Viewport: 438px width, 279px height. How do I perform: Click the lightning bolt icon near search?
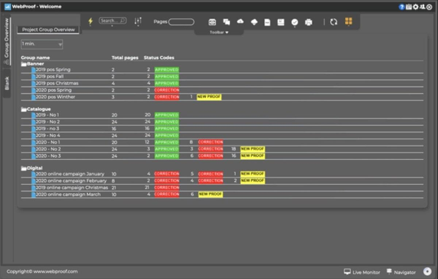tap(90, 22)
